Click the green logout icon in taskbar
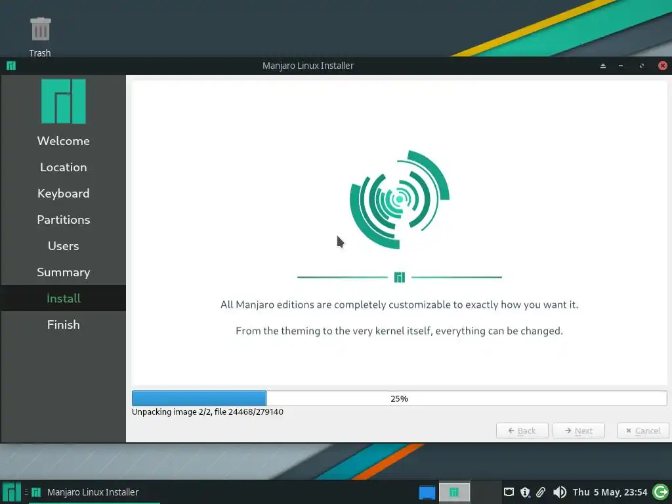Image resolution: width=672 pixels, height=504 pixels. click(660, 492)
